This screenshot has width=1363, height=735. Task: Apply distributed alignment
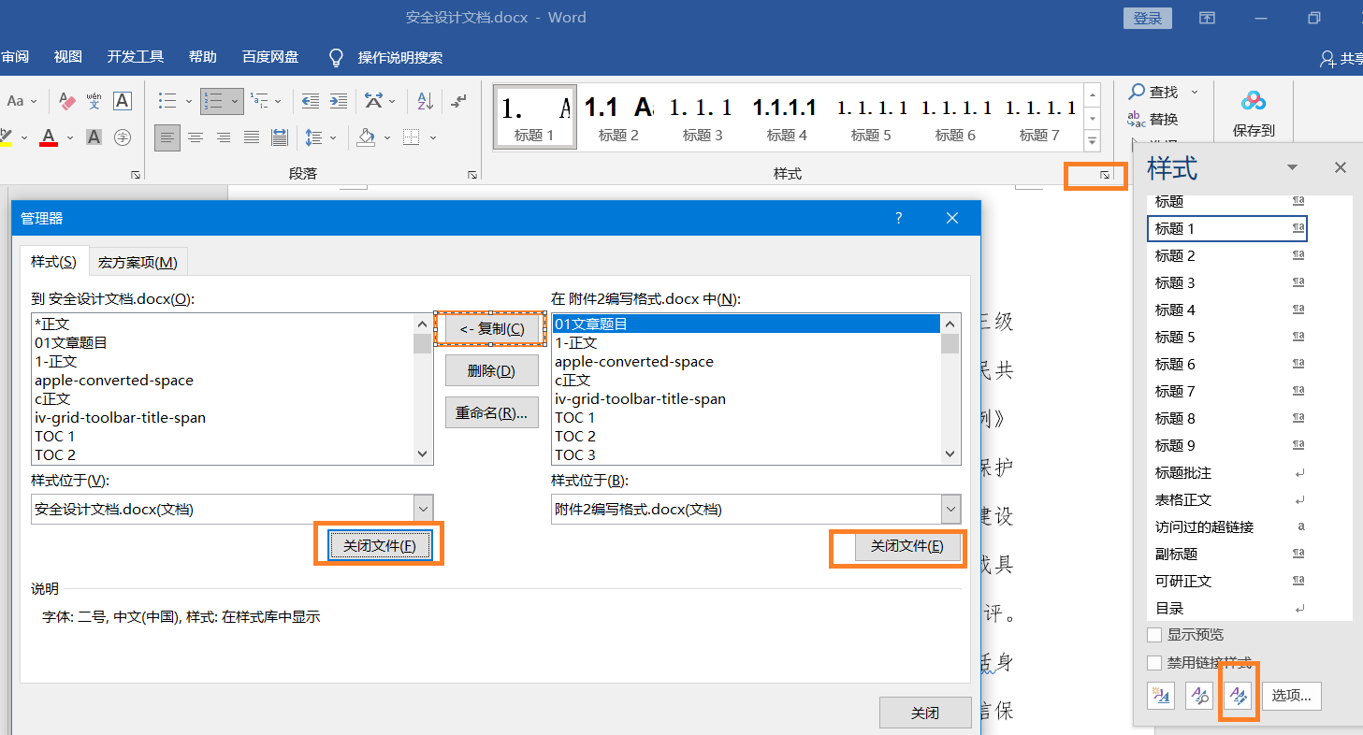point(280,137)
